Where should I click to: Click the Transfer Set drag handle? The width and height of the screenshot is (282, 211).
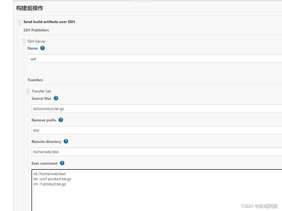[28, 91]
